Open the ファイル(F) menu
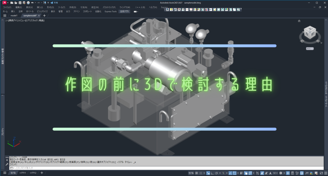 tap(7, 7)
